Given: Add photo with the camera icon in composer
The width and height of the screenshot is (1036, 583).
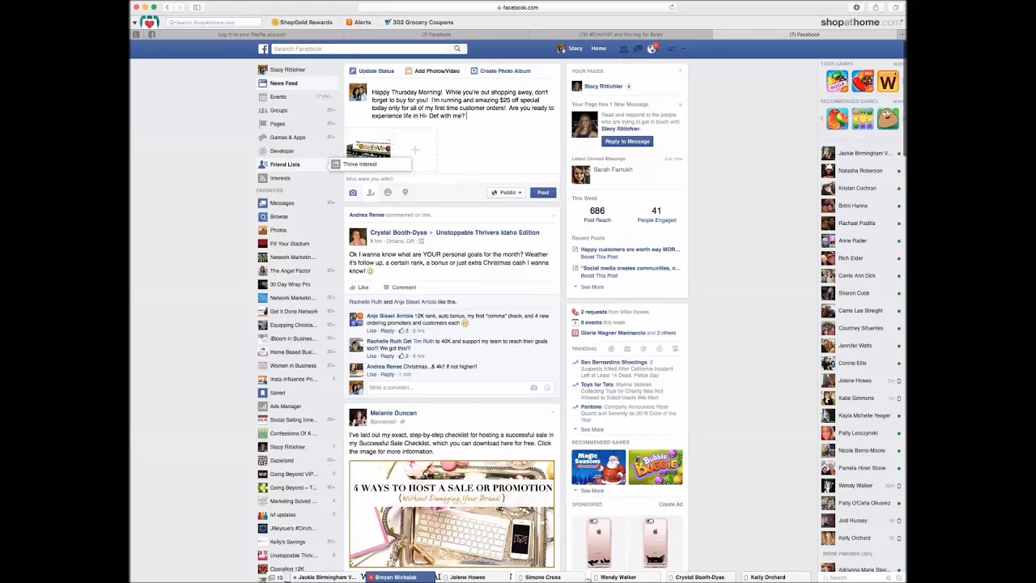Looking at the screenshot, I should point(353,193).
